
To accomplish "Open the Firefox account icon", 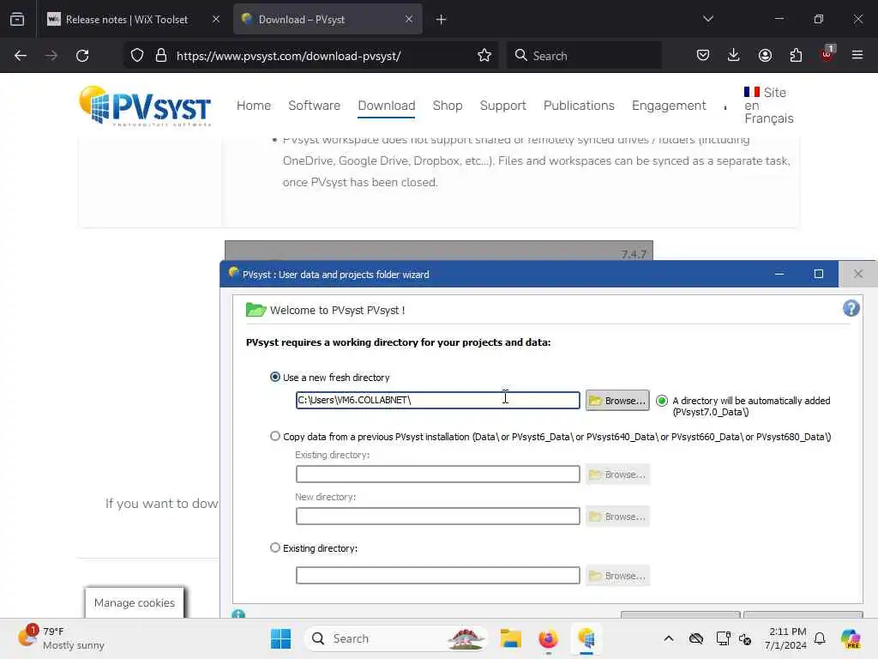I will [765, 56].
